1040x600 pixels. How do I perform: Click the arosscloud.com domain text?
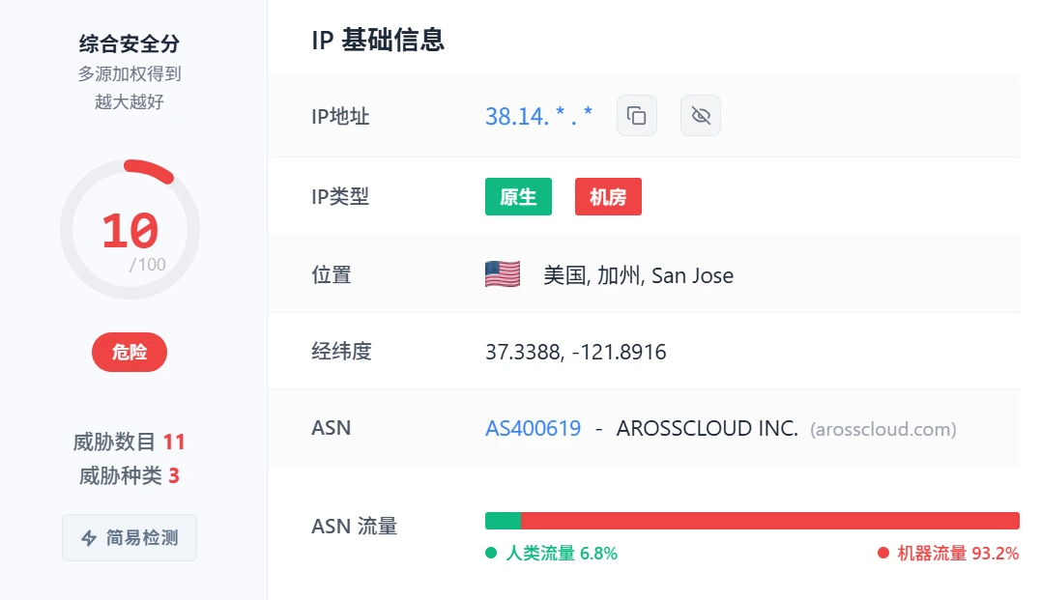[x=882, y=430]
